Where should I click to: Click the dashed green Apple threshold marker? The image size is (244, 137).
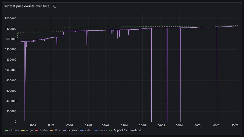click(x=110, y=130)
